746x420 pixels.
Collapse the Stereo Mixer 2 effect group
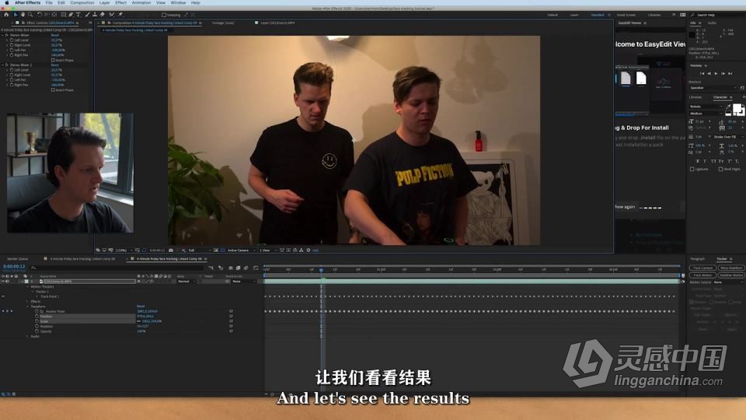pos(3,65)
